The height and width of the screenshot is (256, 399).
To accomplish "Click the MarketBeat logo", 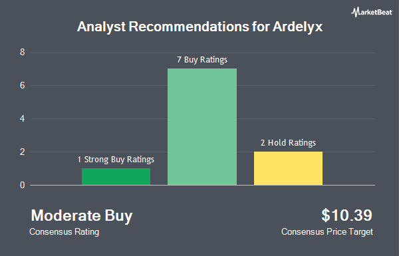I will click(372, 12).
